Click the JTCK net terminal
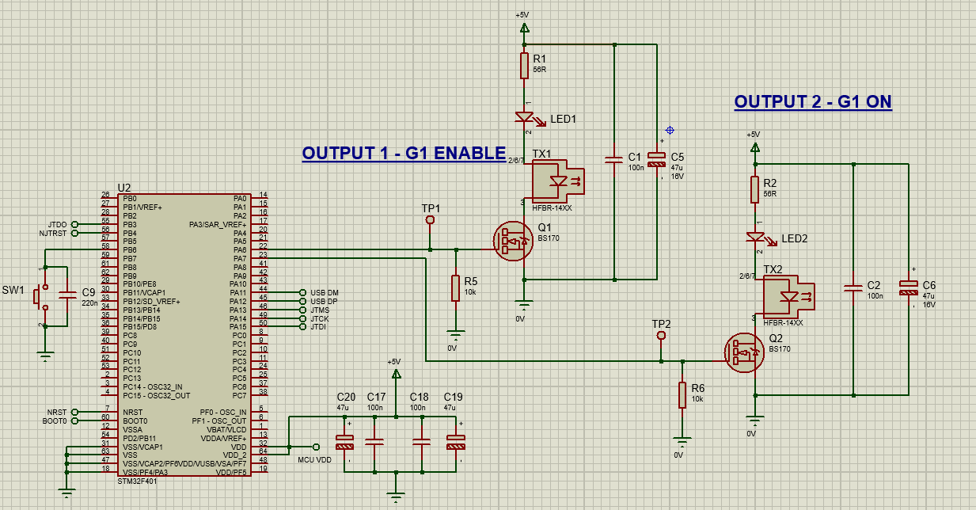The width and height of the screenshot is (976, 510). point(302,318)
